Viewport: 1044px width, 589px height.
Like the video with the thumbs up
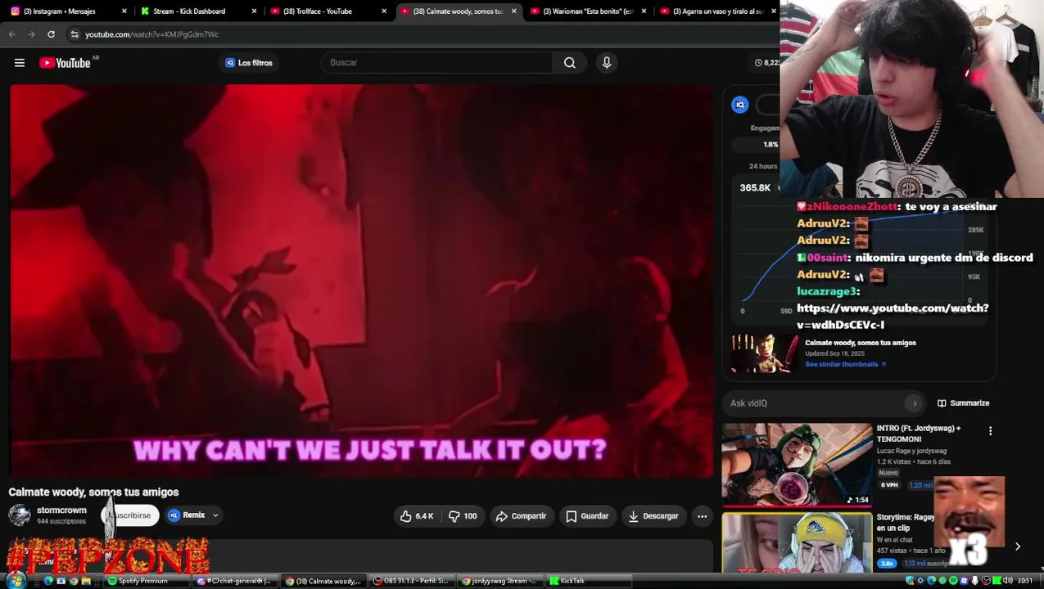pyautogui.click(x=416, y=516)
